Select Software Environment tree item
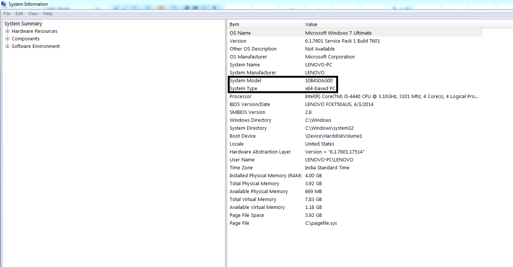The image size is (513, 267). point(36,46)
